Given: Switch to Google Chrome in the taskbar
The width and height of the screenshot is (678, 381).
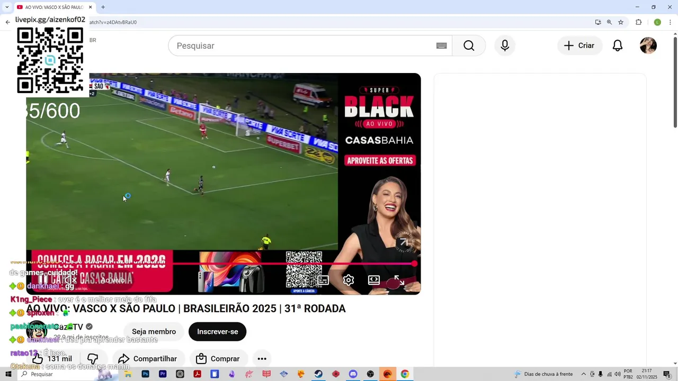Looking at the screenshot, I should (405, 374).
